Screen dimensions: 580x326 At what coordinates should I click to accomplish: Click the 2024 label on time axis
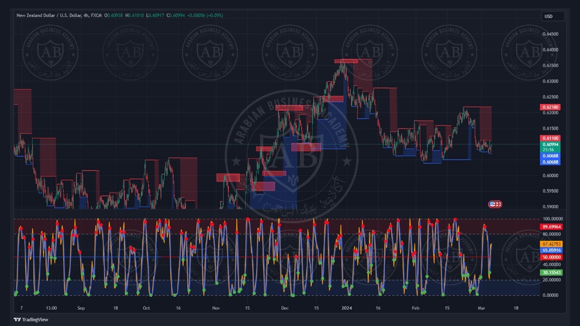click(x=348, y=308)
